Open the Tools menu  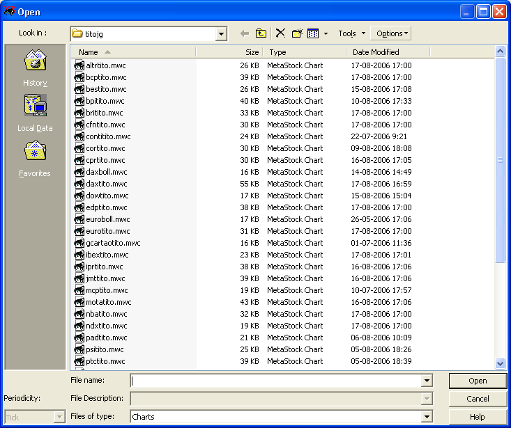click(351, 33)
